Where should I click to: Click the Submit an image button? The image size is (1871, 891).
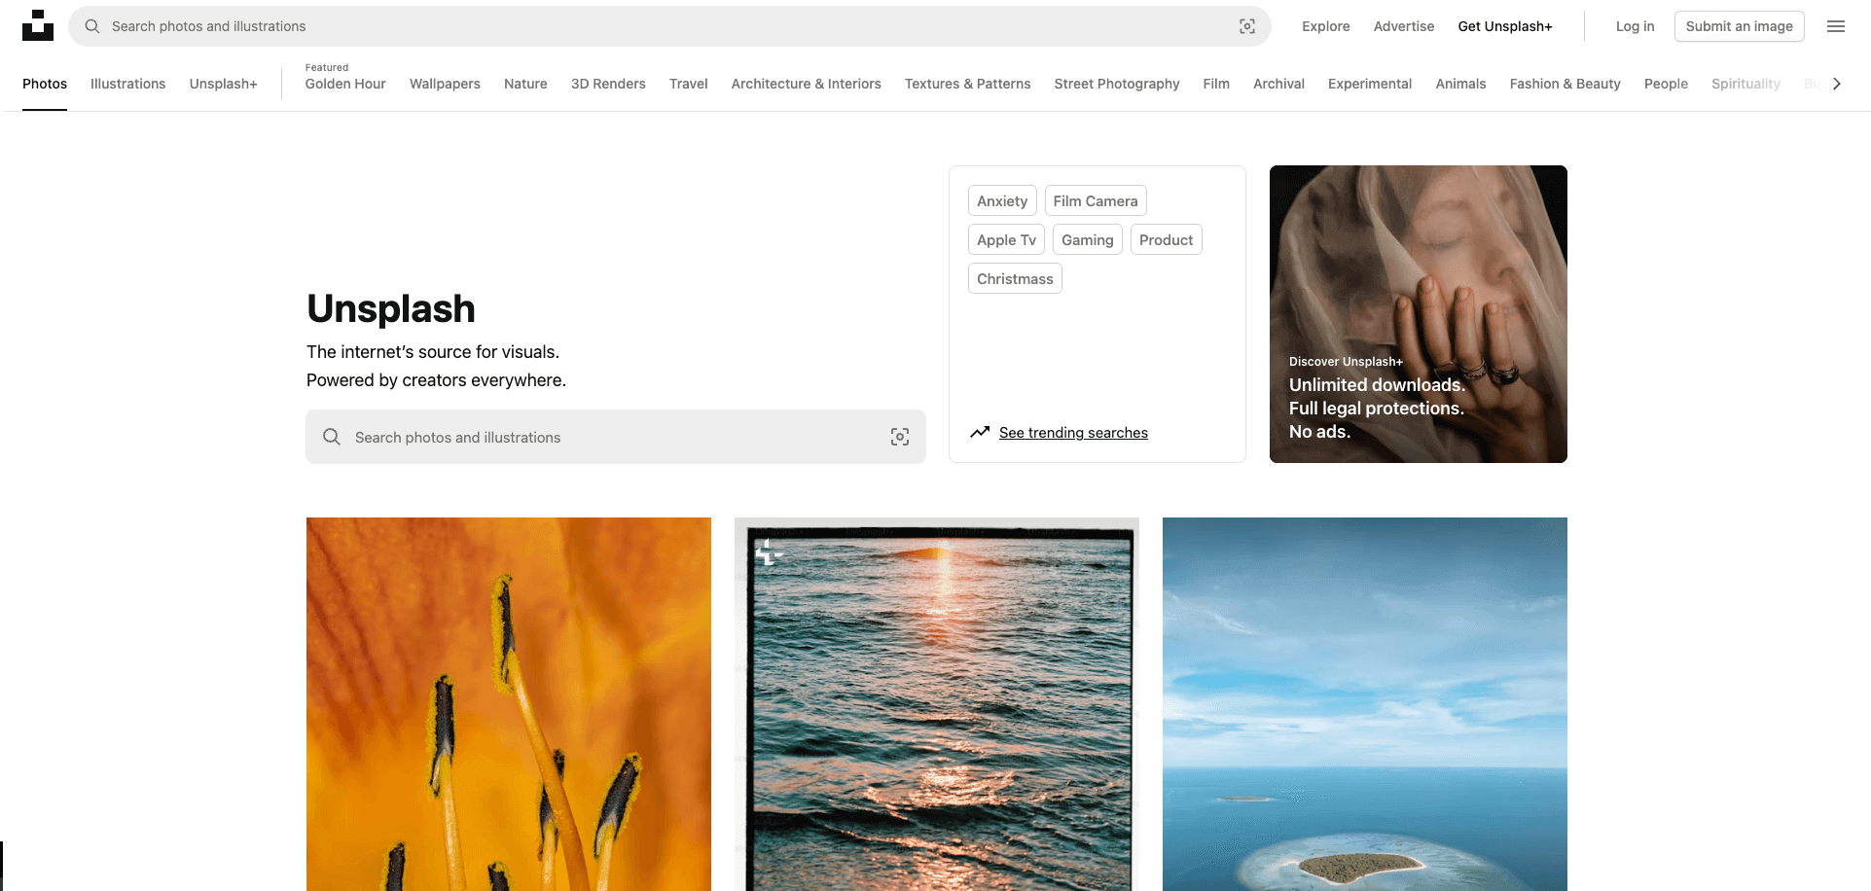(x=1739, y=26)
